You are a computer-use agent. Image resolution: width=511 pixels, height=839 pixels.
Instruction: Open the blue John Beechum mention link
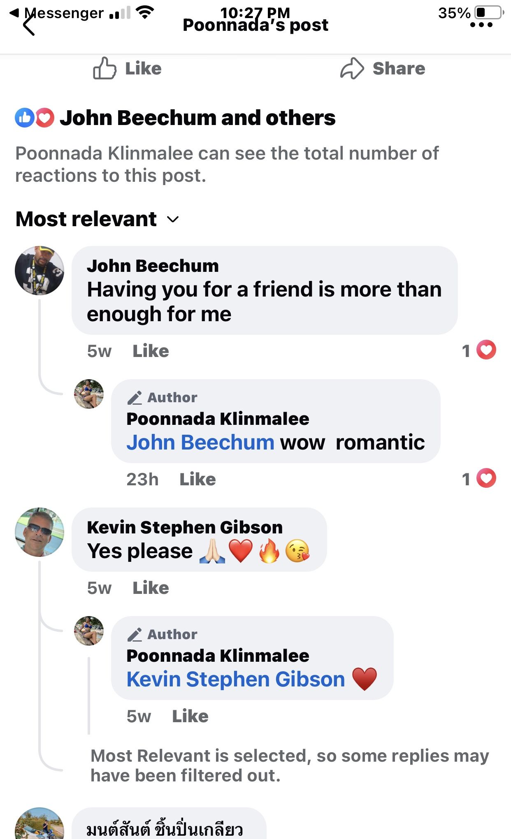click(x=200, y=443)
